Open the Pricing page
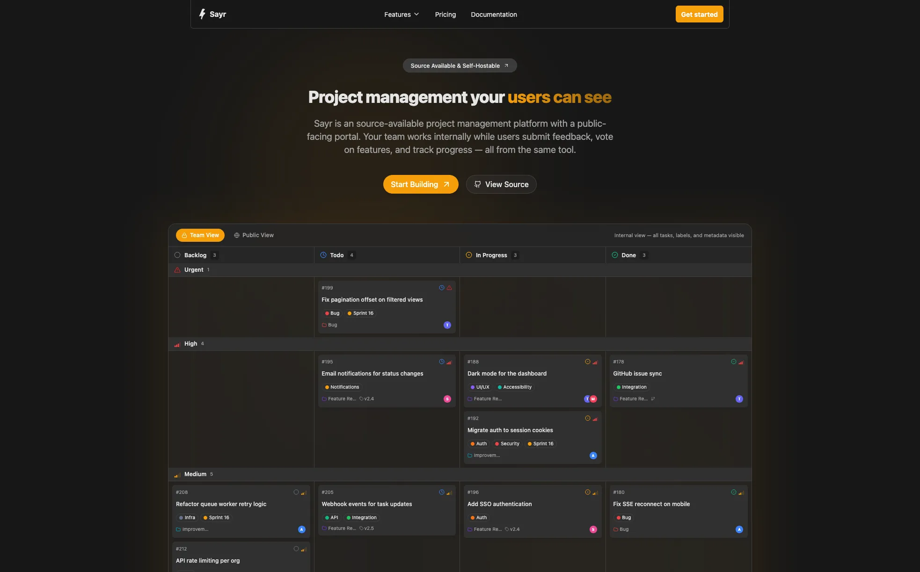The width and height of the screenshot is (920, 572). pos(445,14)
